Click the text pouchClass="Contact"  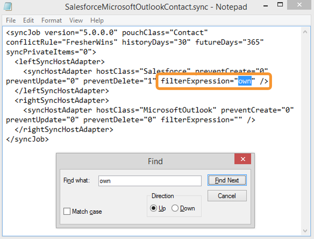[x=165, y=32]
